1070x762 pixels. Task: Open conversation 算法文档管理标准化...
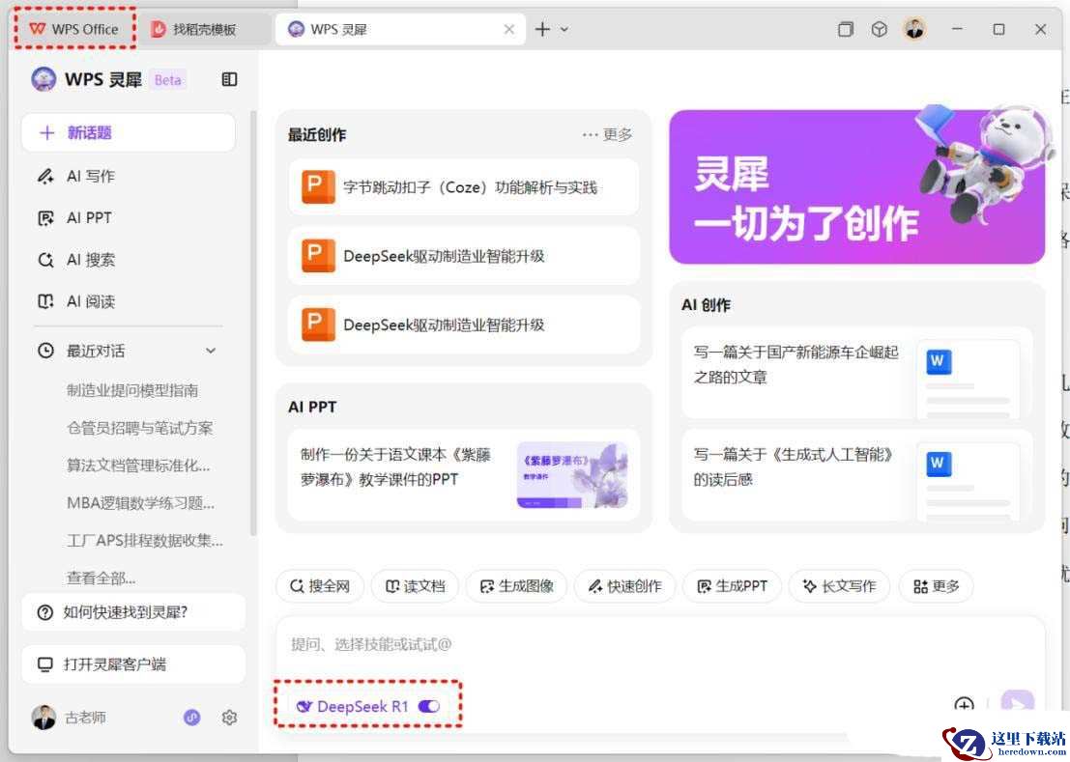138,466
